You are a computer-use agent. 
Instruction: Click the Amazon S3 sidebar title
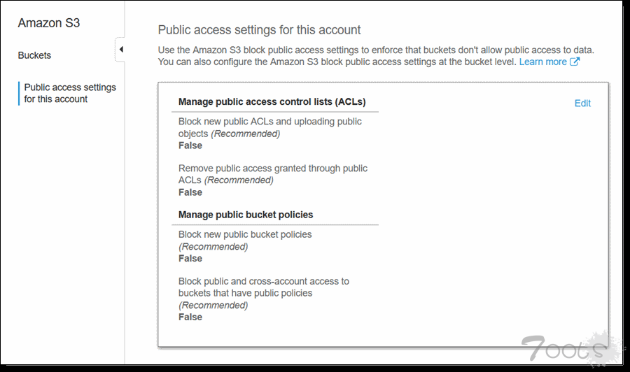click(x=48, y=22)
